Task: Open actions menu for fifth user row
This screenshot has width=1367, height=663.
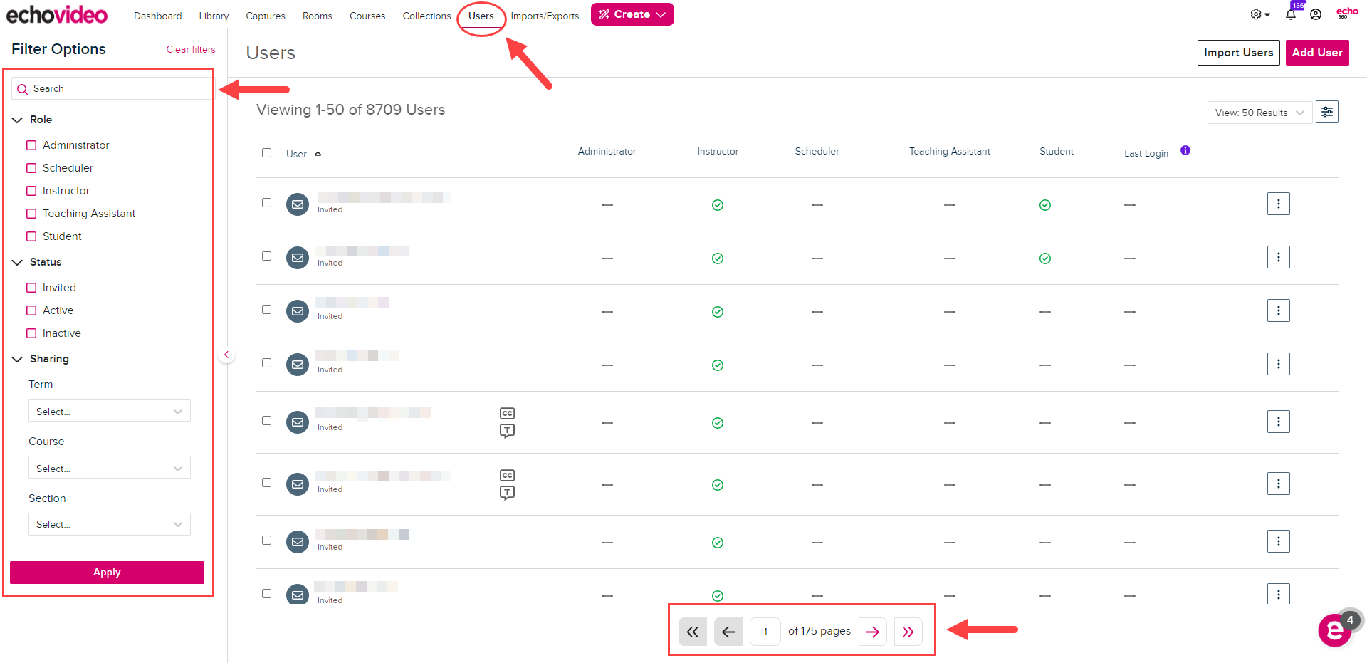Action: coord(1279,422)
